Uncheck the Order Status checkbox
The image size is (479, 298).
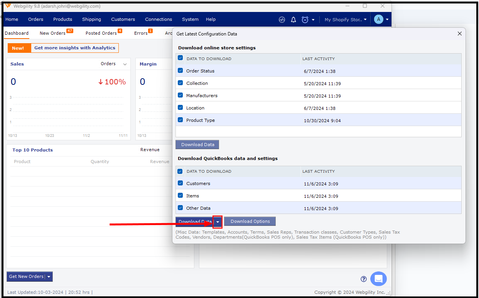180,71
